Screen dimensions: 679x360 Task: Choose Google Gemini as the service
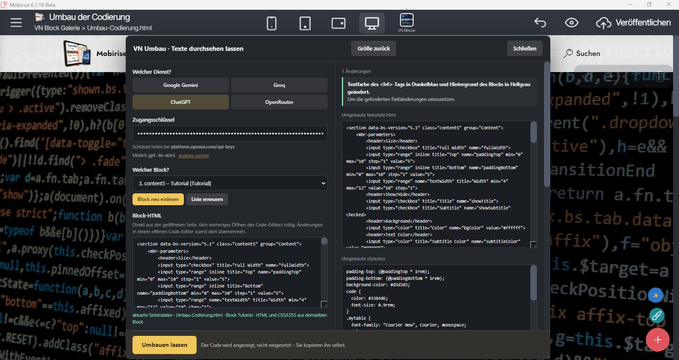point(180,85)
